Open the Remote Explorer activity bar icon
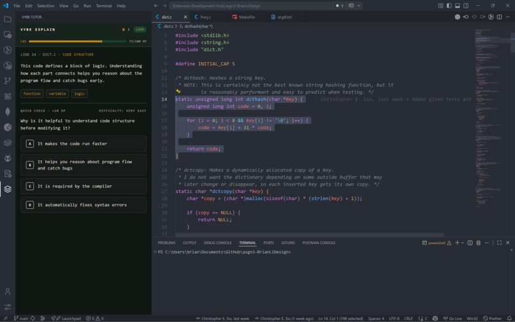Viewport: 515px width, 322px height. pos(8,34)
